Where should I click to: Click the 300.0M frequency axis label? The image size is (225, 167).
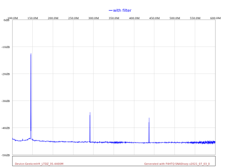pos(94,18)
